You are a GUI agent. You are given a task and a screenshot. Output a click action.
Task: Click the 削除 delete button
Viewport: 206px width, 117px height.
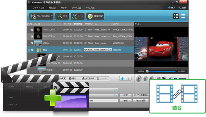(x=72, y=79)
